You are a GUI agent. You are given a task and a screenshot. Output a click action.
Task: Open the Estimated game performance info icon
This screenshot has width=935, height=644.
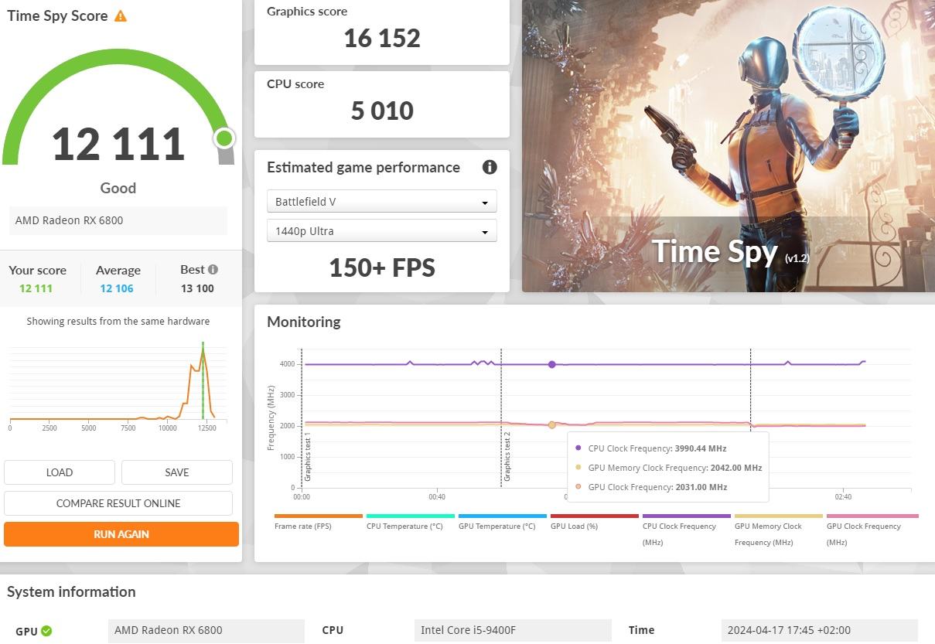(x=490, y=167)
